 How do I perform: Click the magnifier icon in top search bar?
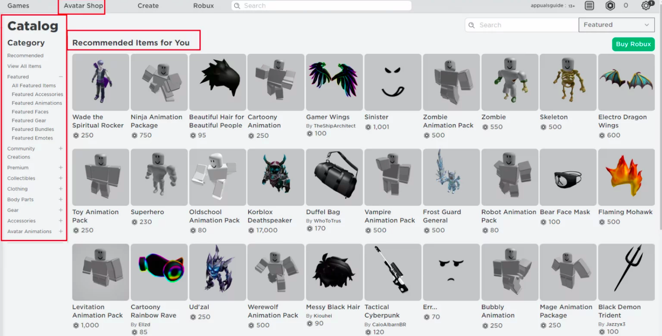pos(237,6)
